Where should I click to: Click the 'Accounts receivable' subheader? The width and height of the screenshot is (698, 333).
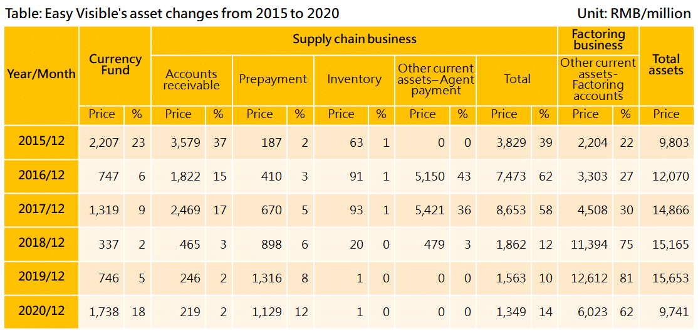(x=191, y=80)
